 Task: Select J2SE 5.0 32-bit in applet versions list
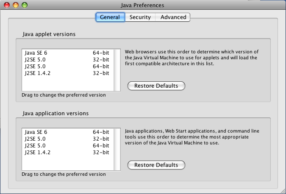(68, 60)
